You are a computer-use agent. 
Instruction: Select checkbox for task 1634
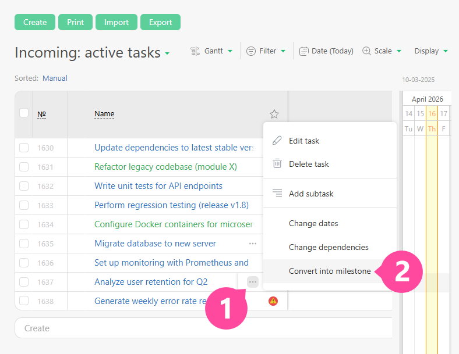coord(24,224)
